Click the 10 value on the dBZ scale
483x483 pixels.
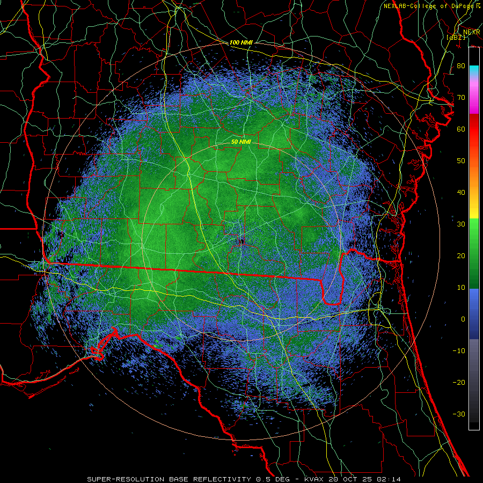click(461, 288)
